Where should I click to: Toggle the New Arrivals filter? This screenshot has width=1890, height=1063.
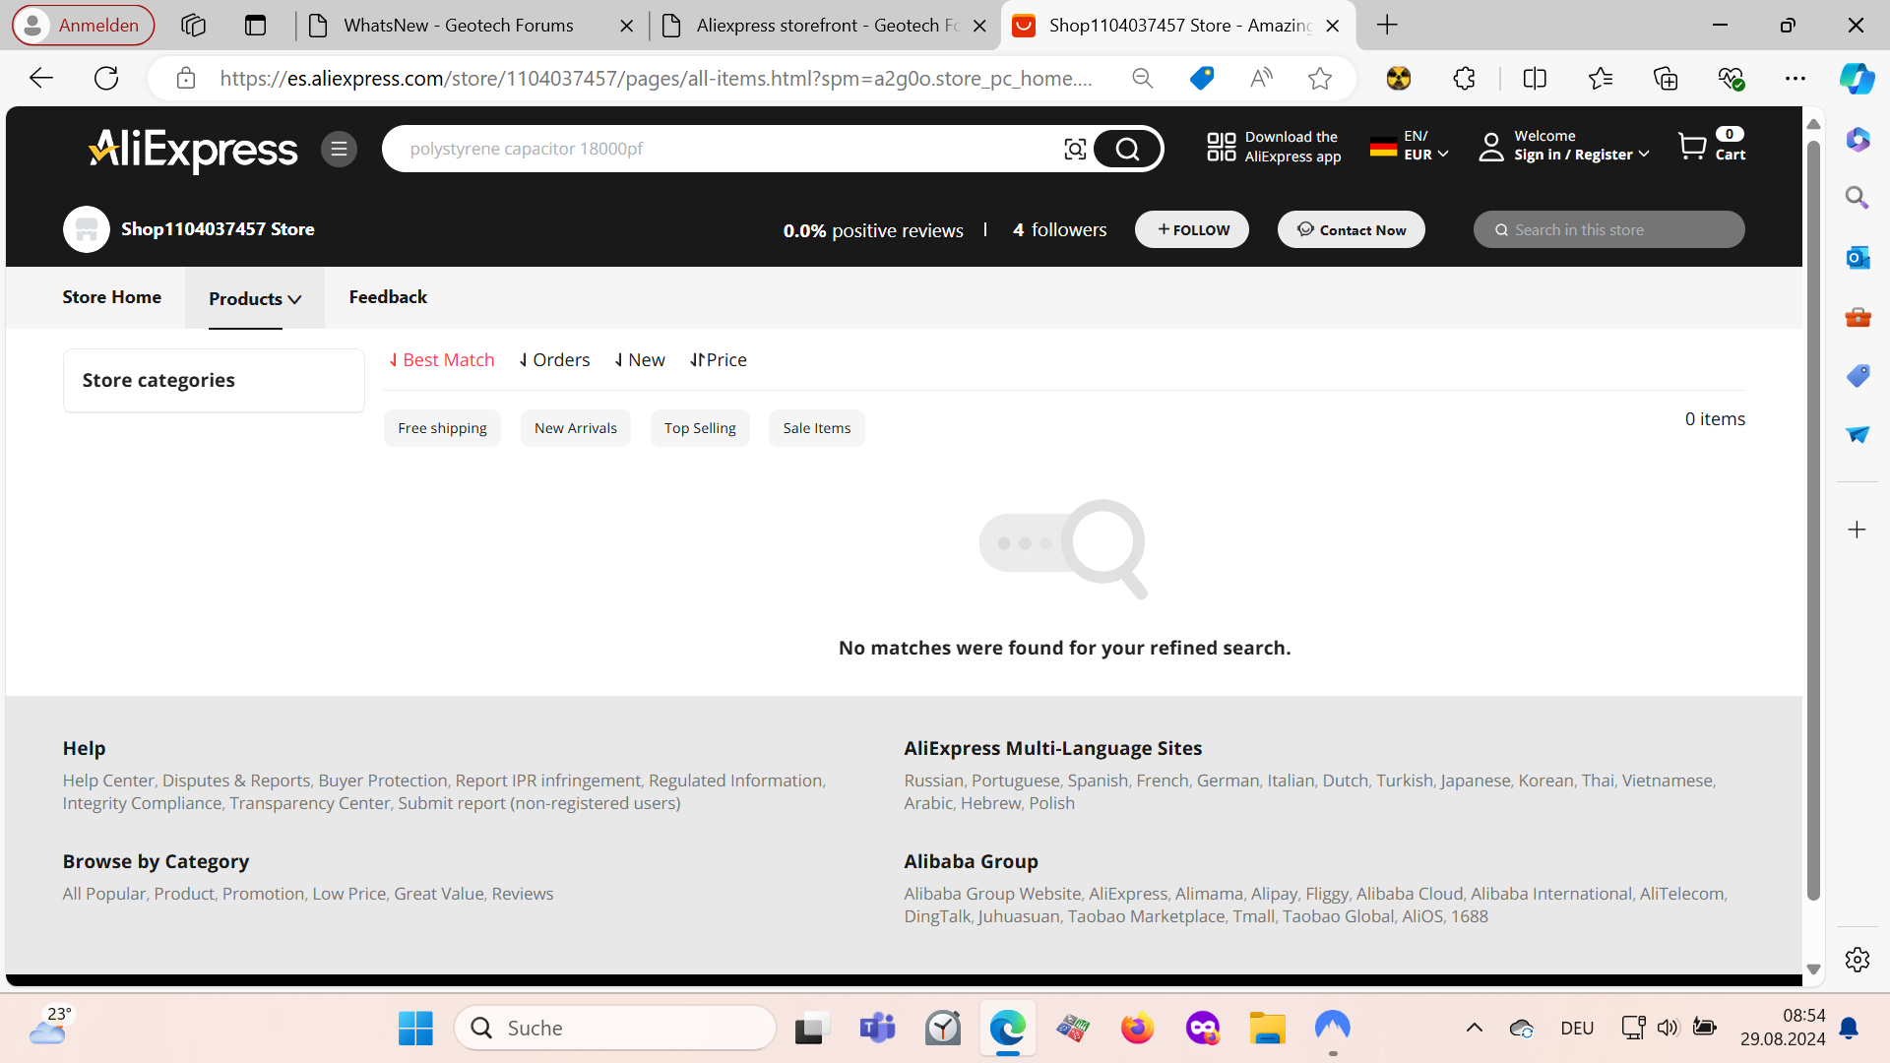[x=576, y=428]
